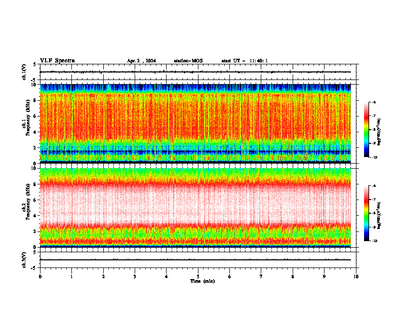
Task: Click the ch.1 spectrogram panel
Action: [x=195, y=124]
